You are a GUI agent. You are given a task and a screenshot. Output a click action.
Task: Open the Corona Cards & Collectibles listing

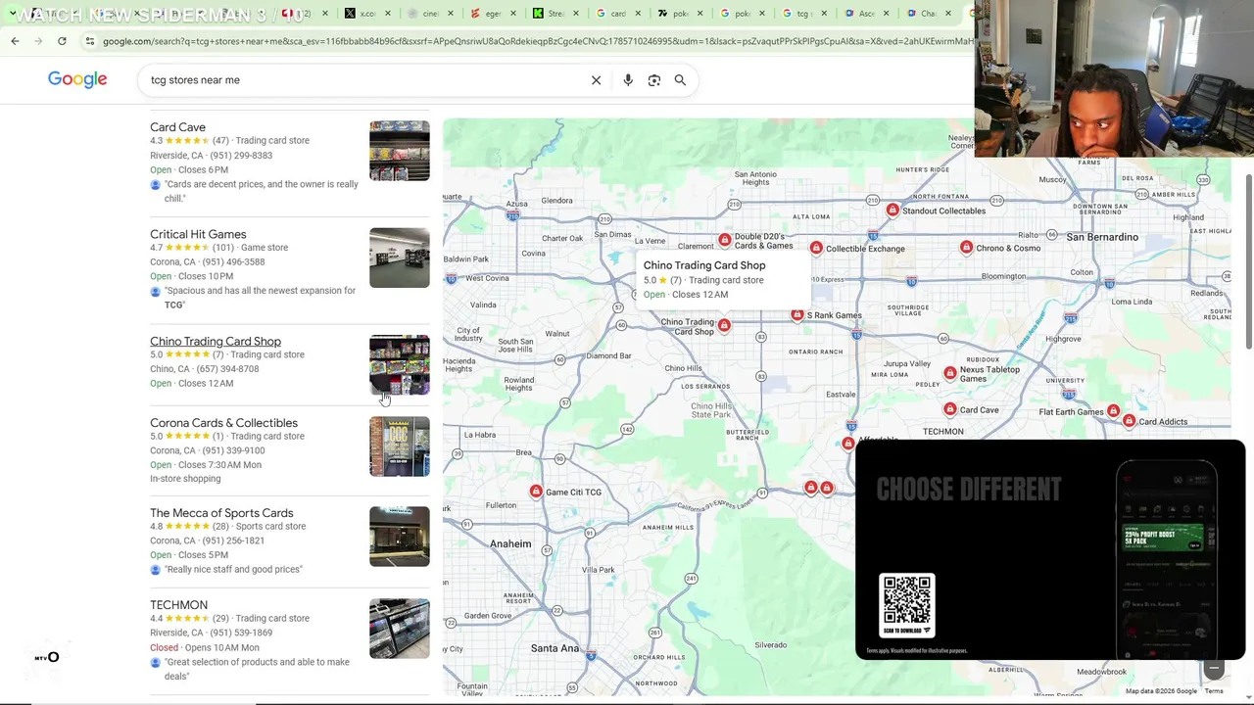(x=223, y=423)
